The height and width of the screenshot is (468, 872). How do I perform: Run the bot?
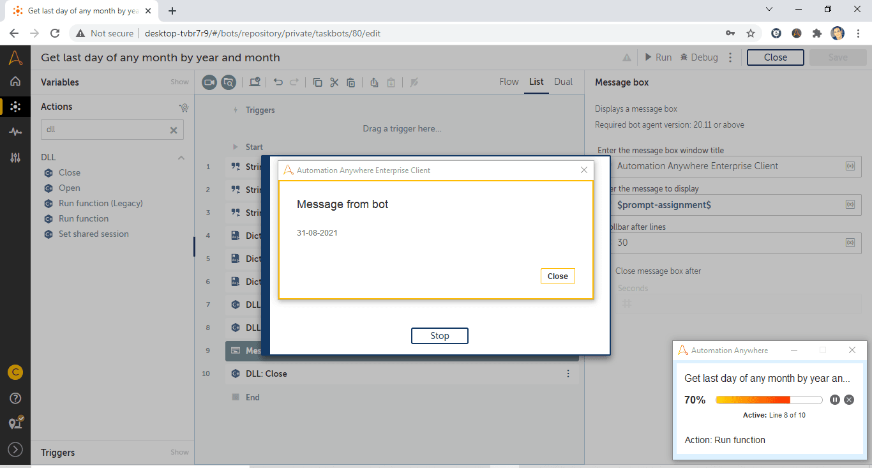click(658, 57)
